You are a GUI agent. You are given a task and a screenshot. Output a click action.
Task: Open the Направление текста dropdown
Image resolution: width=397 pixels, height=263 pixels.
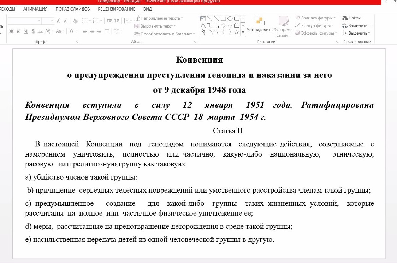pos(159,18)
